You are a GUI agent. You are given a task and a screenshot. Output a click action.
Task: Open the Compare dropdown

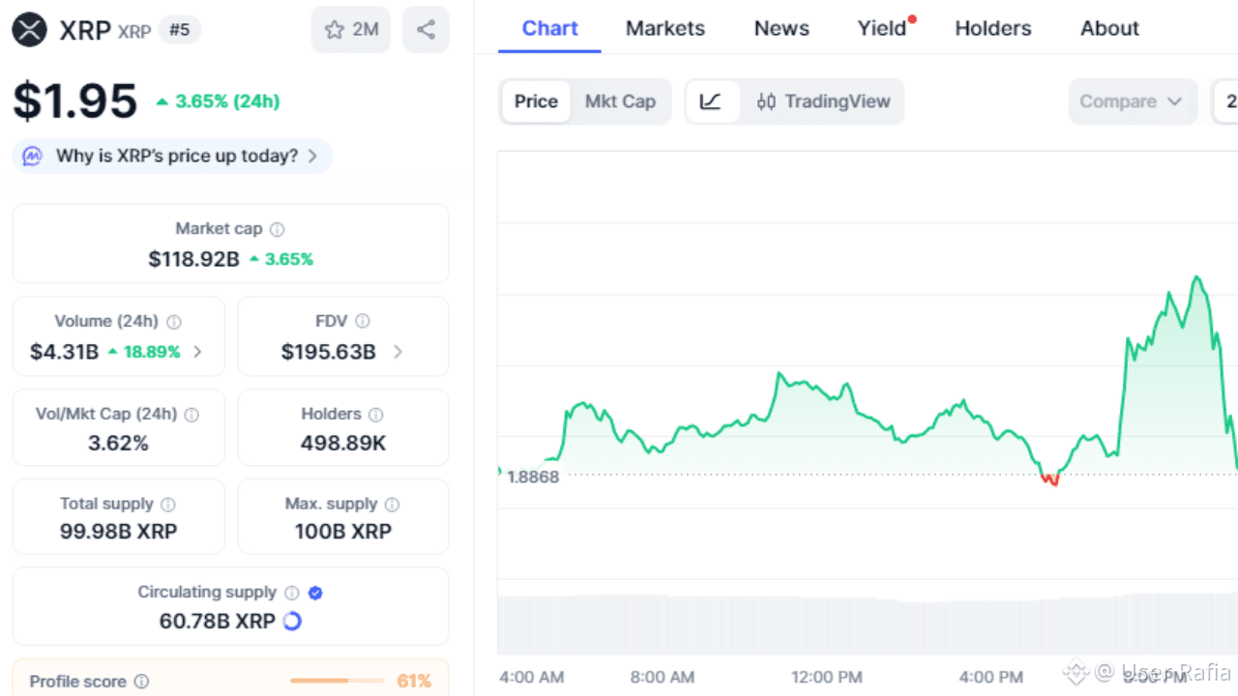click(1132, 101)
